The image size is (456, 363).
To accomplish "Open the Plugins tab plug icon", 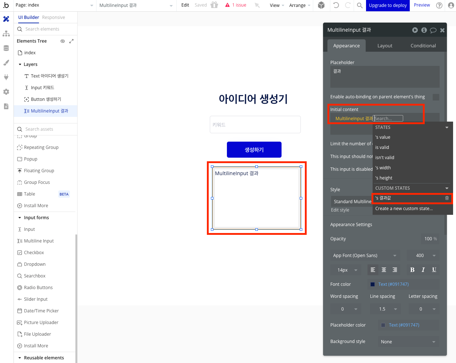I will click(x=6, y=77).
